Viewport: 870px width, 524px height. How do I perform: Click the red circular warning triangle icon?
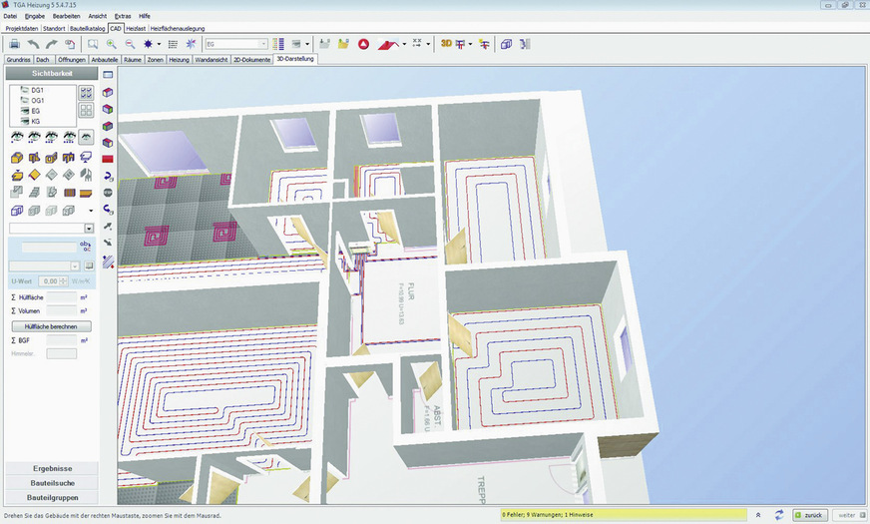[364, 44]
